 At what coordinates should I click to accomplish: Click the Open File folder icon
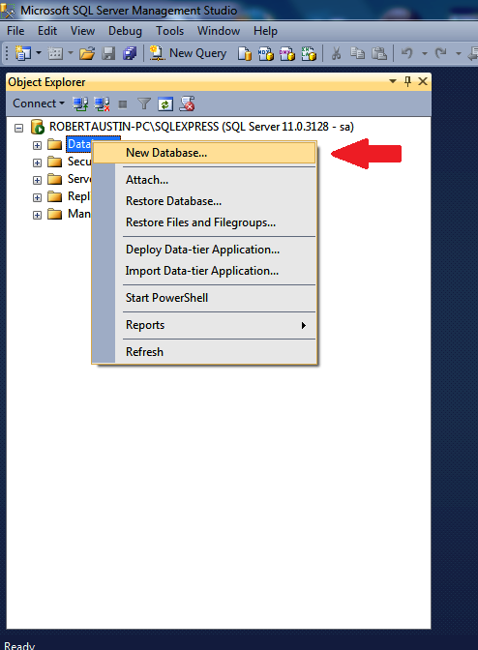pyautogui.click(x=87, y=53)
